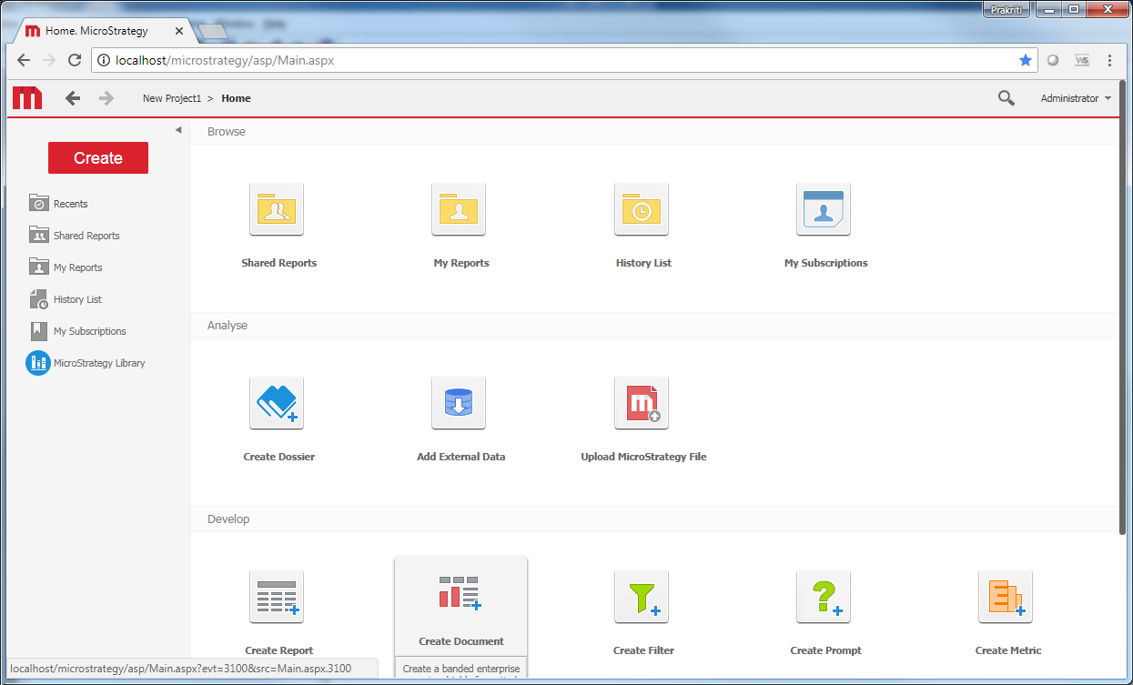This screenshot has width=1133, height=685.
Task: Click the MicroStrategy home logo
Action: (26, 97)
